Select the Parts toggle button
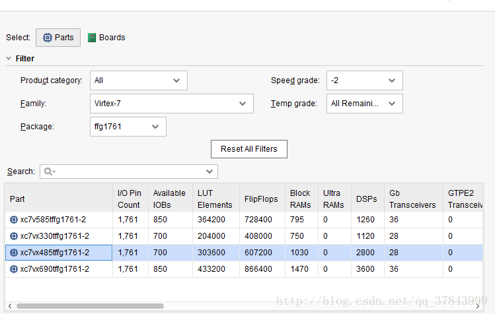The width and height of the screenshot is (495, 314). pos(58,38)
